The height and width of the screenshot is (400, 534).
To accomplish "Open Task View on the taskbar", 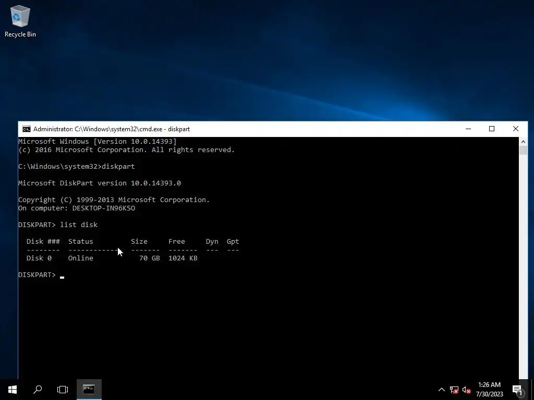I will point(63,390).
